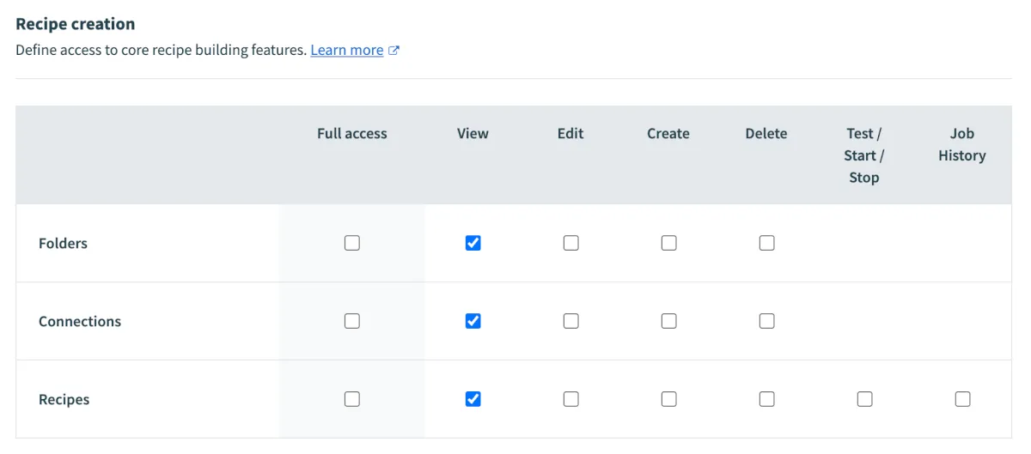Select Delete checkbox for Connections
Screen dimensions: 1031x454
[766, 321]
